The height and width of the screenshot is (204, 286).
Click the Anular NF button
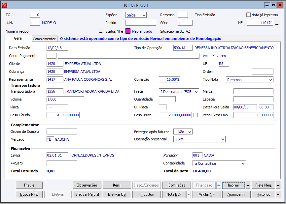click(x=207, y=194)
